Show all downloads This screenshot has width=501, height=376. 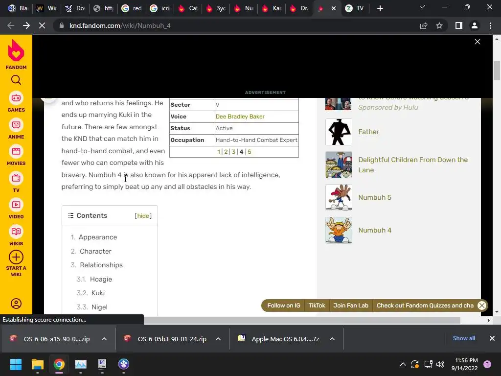tap(464, 338)
